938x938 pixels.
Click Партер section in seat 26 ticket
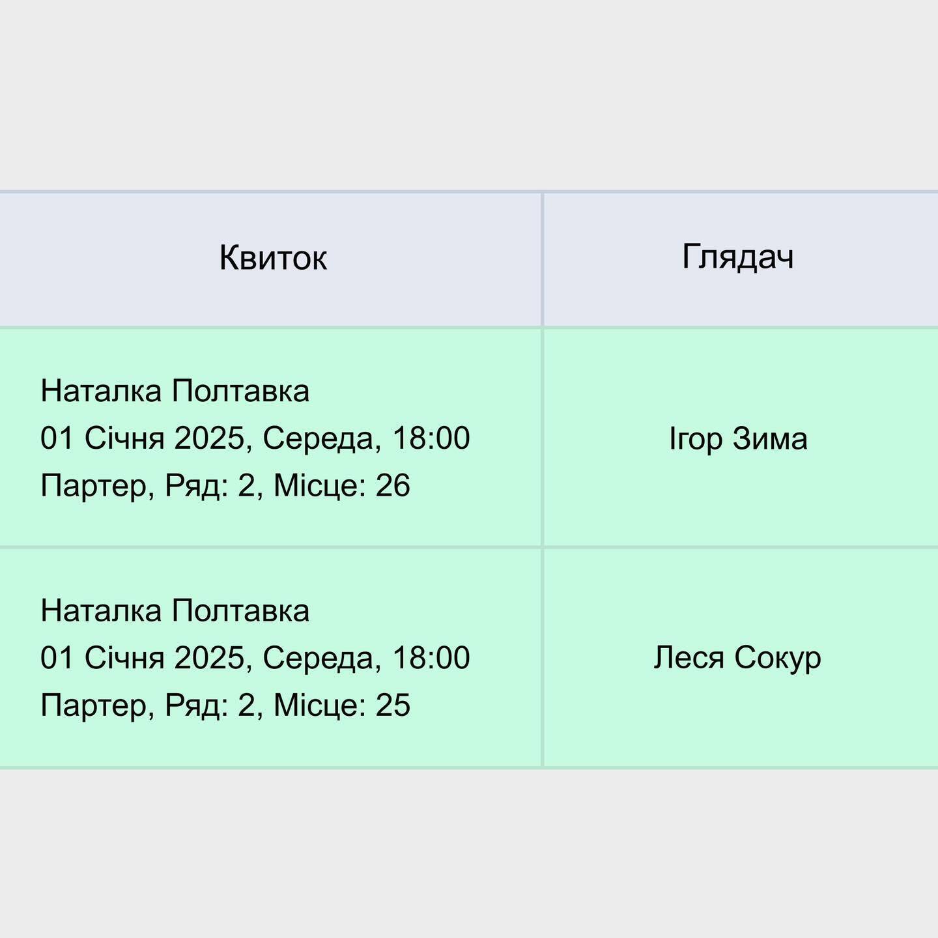tap(95, 486)
